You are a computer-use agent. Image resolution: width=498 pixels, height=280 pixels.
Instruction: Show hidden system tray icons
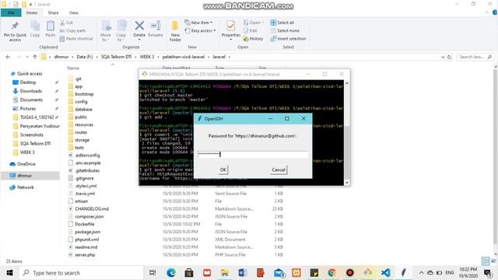click(421, 273)
